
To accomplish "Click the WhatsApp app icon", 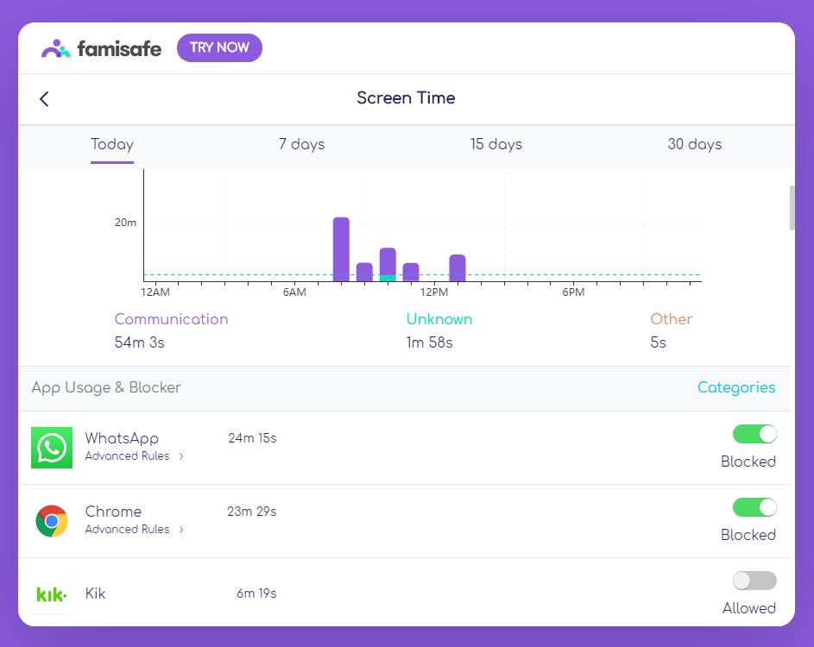I will (x=52, y=448).
